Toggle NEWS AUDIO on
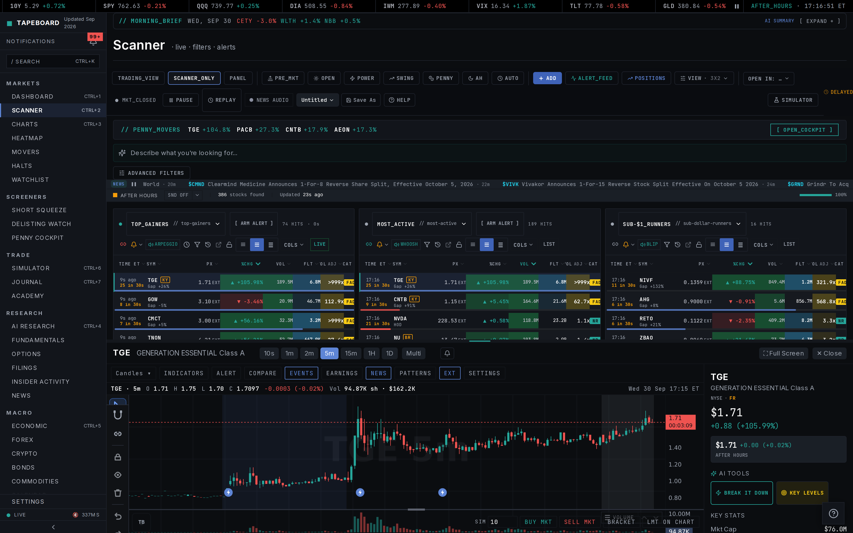This screenshot has height=533, width=853. pos(269,100)
